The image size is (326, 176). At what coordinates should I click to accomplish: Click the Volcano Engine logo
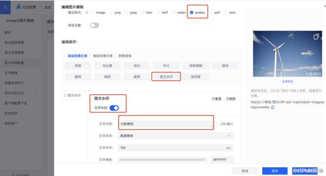[x=26, y=7]
